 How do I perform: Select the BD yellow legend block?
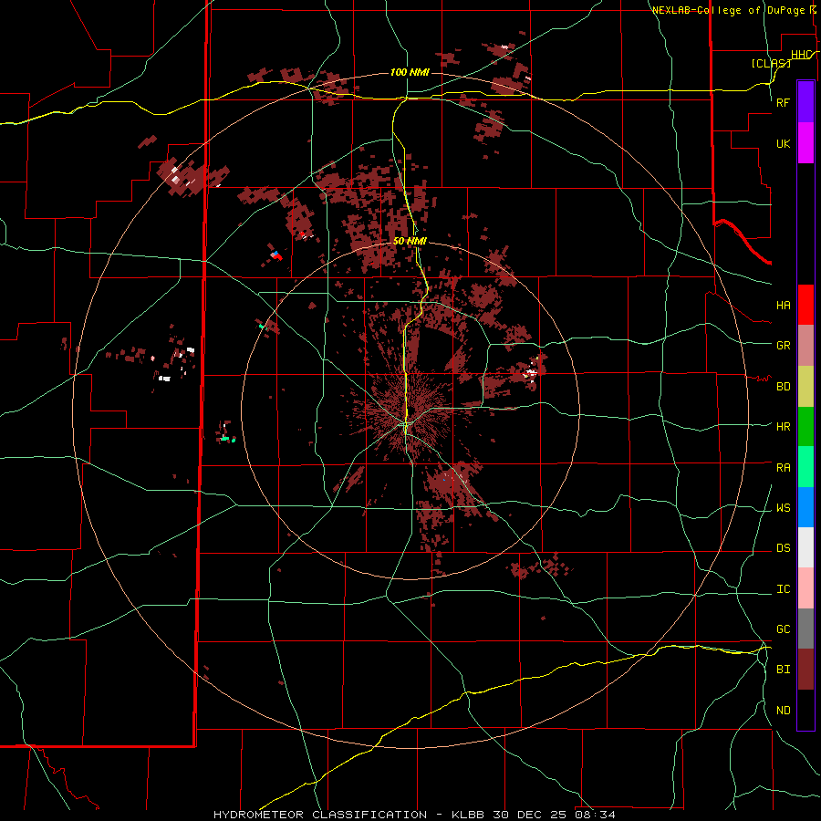(805, 387)
